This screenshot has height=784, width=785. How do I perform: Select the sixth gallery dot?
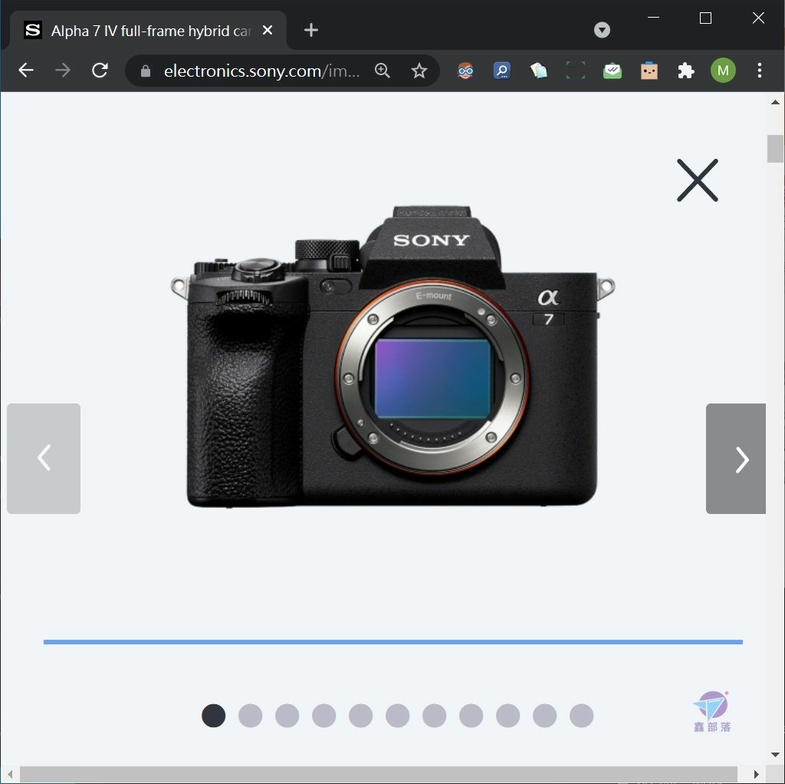398,716
